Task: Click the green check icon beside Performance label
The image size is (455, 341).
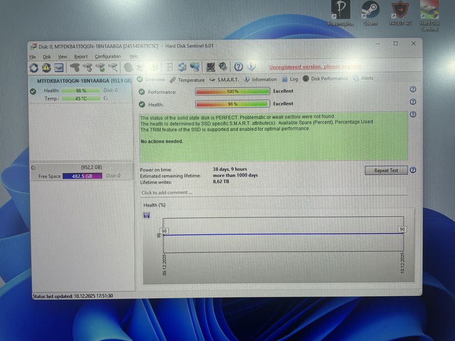Action: (x=141, y=92)
